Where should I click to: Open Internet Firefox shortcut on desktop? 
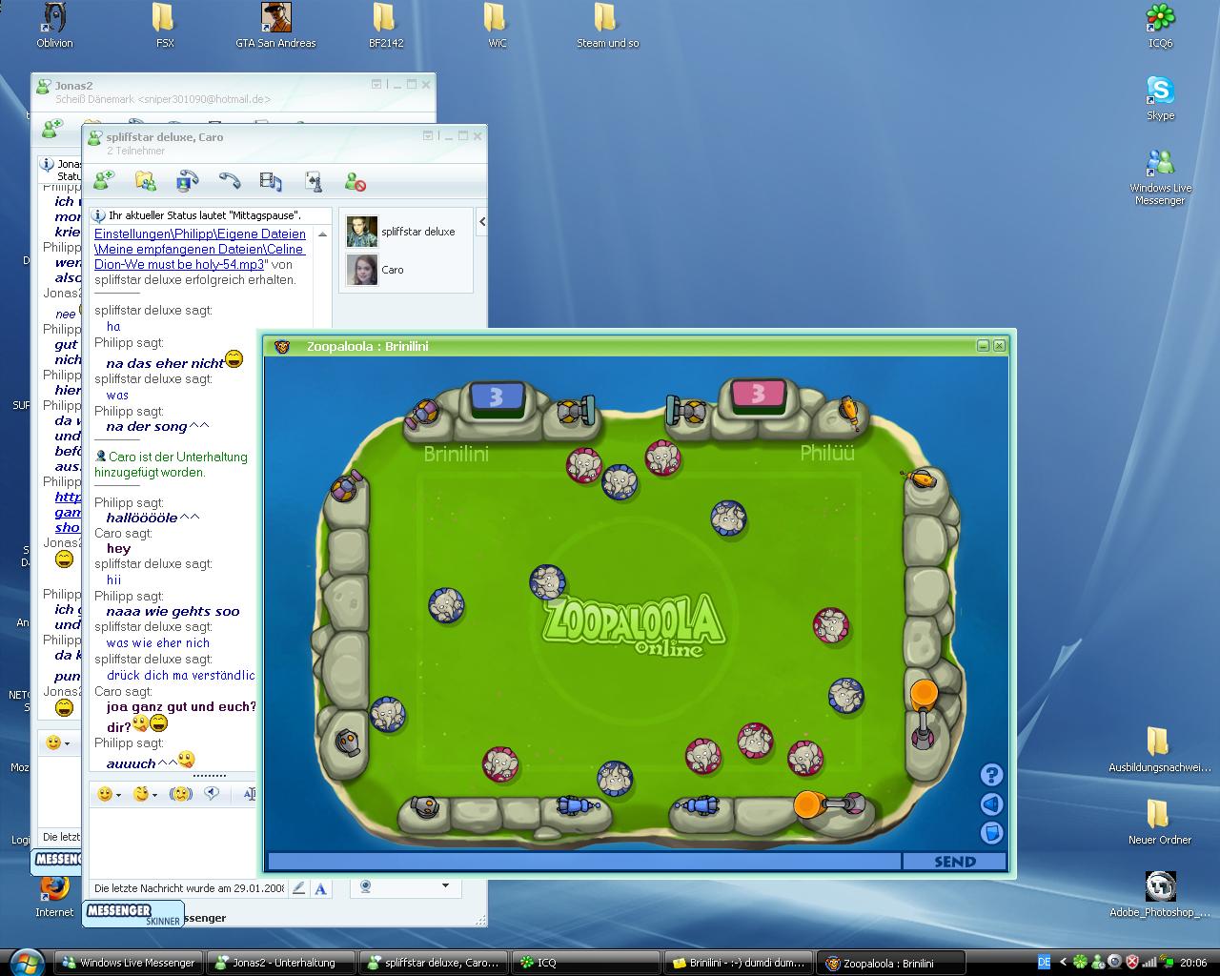pyautogui.click(x=54, y=896)
